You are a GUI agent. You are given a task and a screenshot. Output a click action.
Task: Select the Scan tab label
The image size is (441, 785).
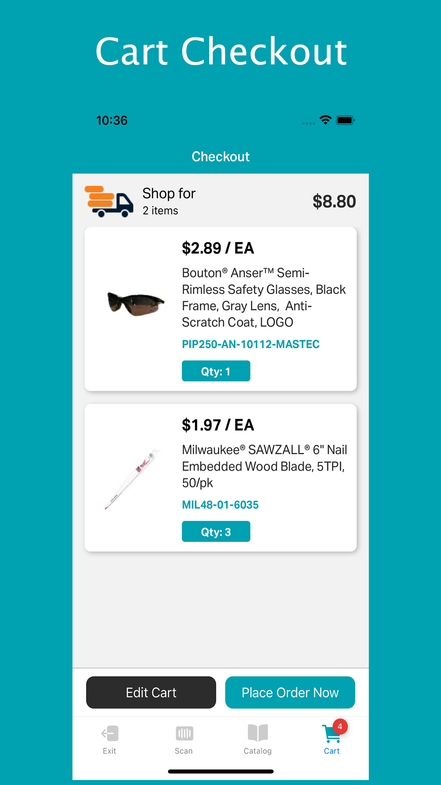[183, 751]
